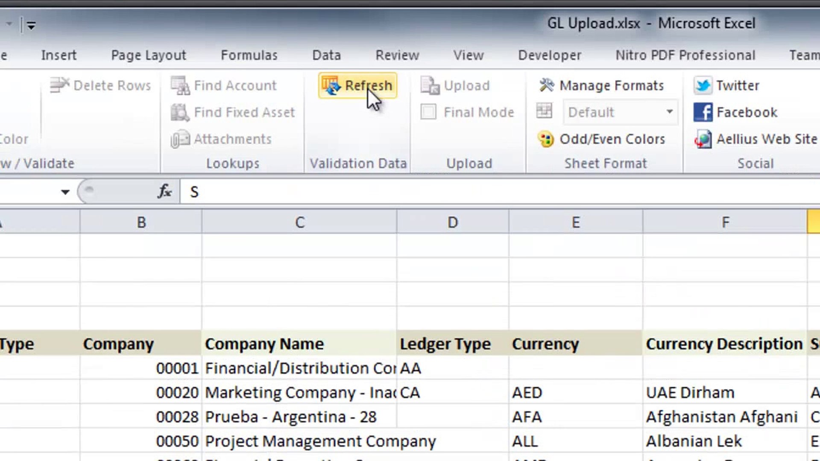Click the Facebook logo icon

pos(703,112)
